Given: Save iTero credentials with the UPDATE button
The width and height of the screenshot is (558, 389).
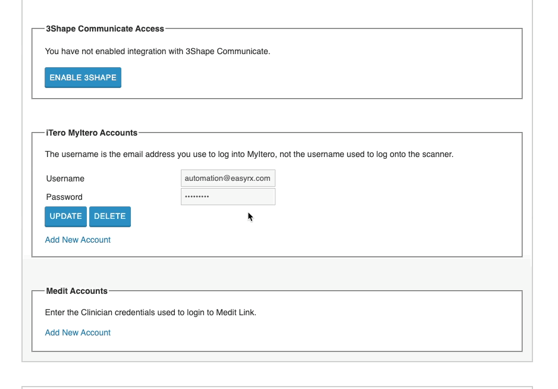Looking at the screenshot, I should pyautogui.click(x=66, y=217).
